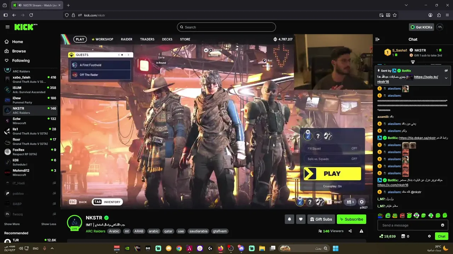Click the browser reload button
453x254 pixels.
coord(31,15)
